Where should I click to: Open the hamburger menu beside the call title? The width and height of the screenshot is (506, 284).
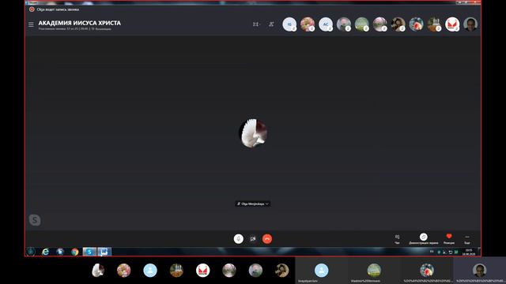click(x=31, y=24)
